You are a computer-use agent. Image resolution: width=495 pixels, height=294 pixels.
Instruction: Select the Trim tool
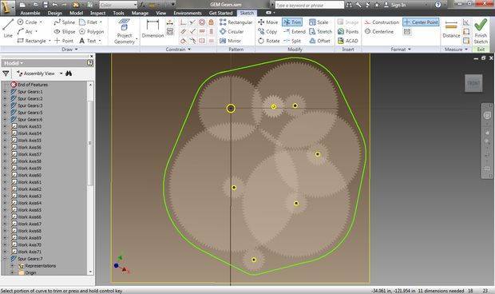coord(292,22)
